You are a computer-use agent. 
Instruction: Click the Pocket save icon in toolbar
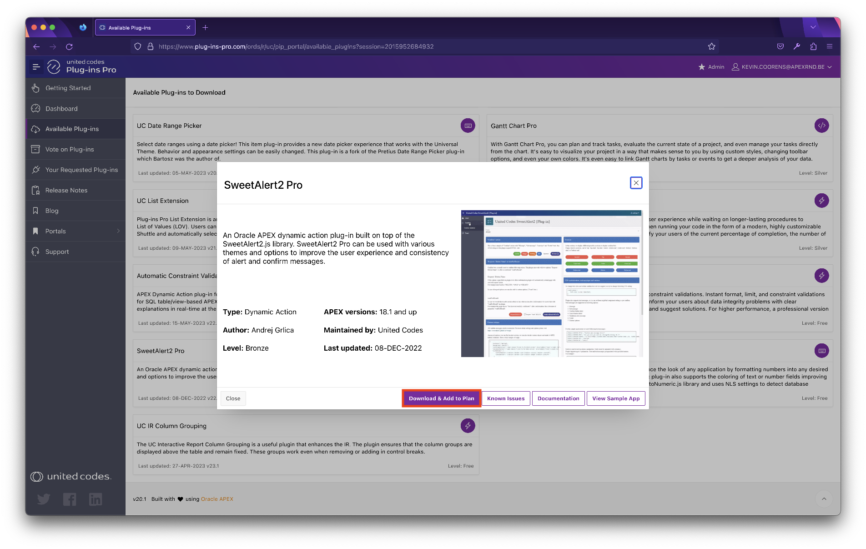[780, 46]
